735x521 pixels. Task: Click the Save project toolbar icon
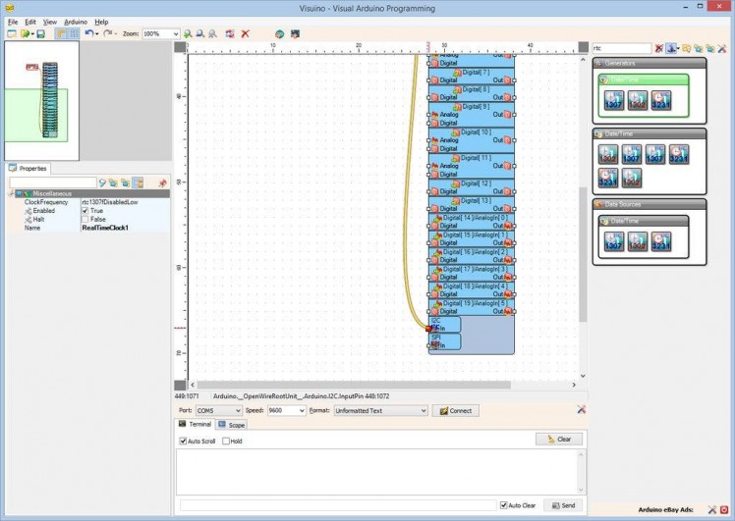[40, 33]
